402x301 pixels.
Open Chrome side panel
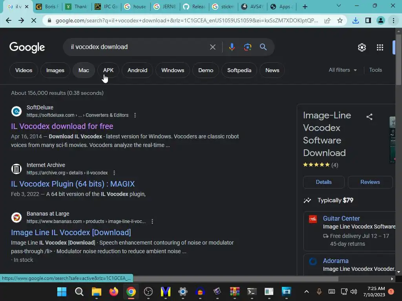[x=368, y=20]
